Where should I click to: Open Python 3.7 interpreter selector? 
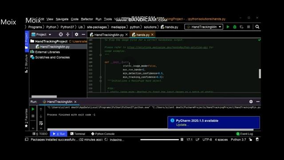pos(238,140)
